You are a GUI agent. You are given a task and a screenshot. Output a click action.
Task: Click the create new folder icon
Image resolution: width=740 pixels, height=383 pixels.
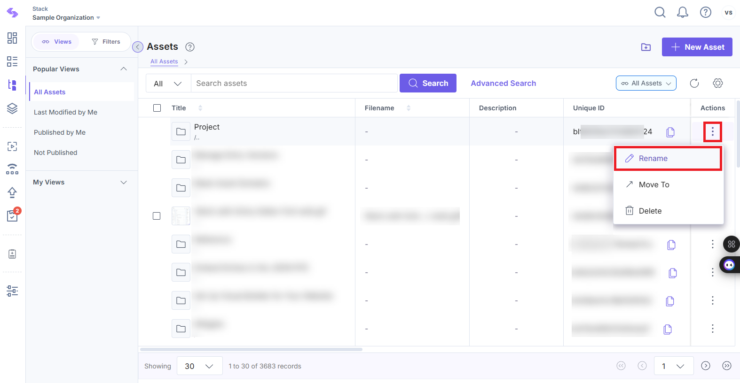646,47
